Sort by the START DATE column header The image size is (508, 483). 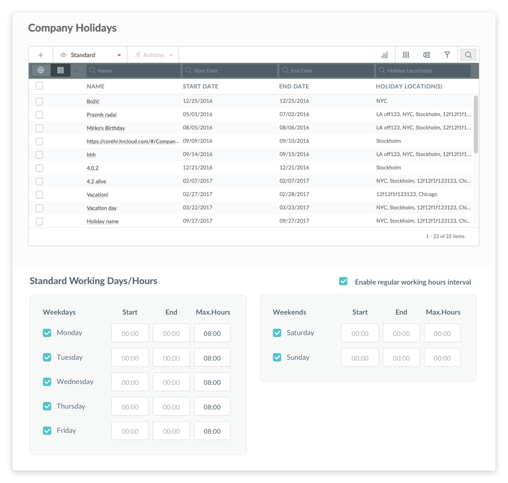(201, 86)
